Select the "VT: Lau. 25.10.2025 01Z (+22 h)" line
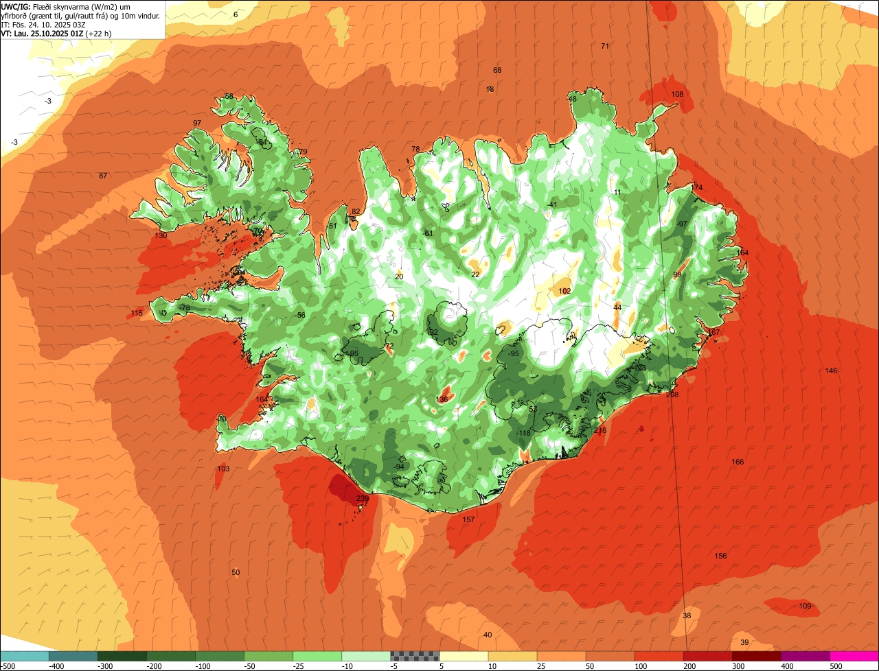This screenshot has height=671, width=879. pyautogui.click(x=56, y=33)
